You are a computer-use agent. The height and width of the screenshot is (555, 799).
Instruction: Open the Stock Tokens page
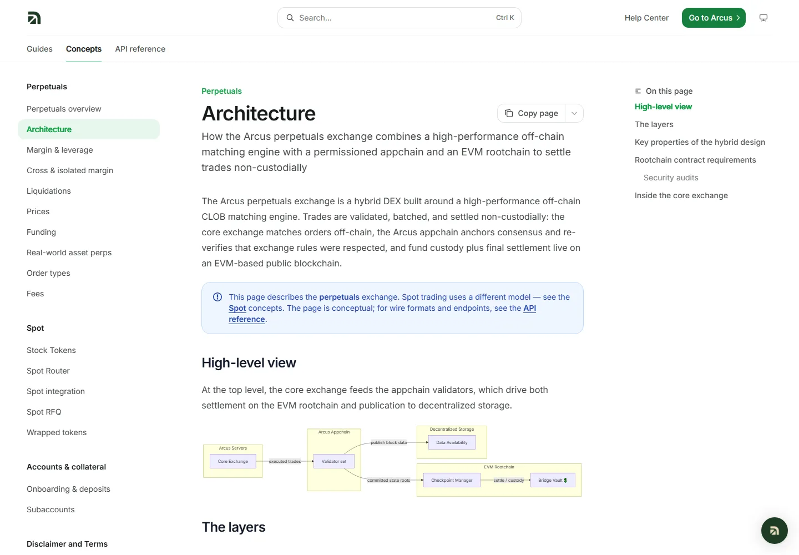(89, 350)
